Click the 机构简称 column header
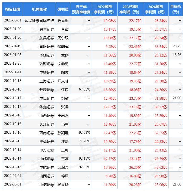Image resolution: width=183 pixels, height=191 pixels. tap(39, 9)
